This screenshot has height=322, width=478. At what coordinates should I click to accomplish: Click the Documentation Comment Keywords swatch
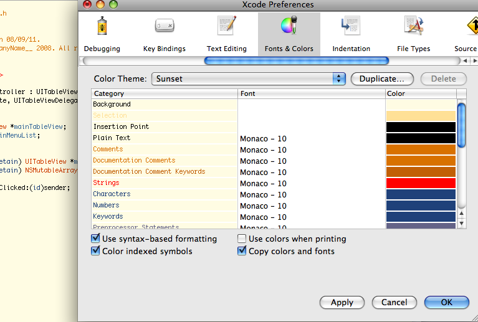pyautogui.click(x=421, y=172)
